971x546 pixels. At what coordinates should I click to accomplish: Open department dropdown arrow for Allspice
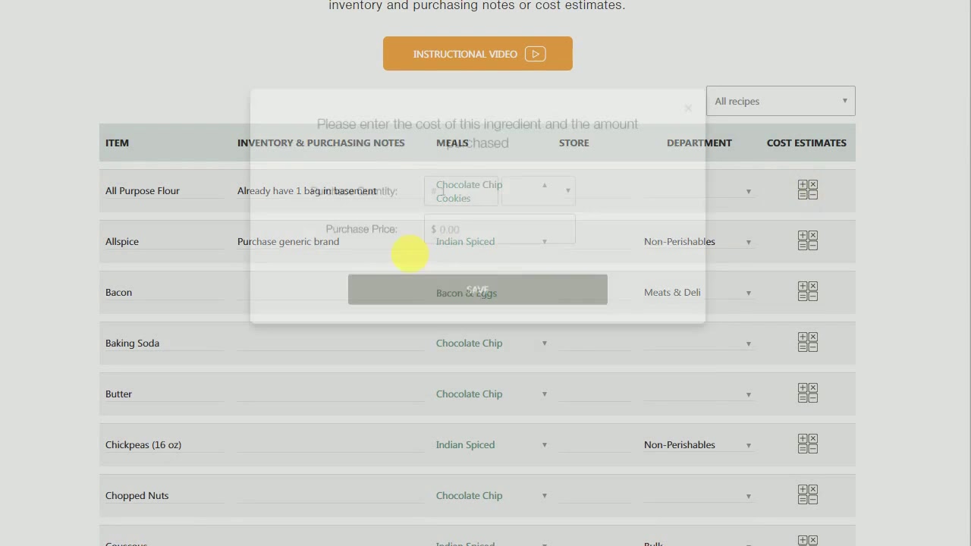tap(748, 243)
